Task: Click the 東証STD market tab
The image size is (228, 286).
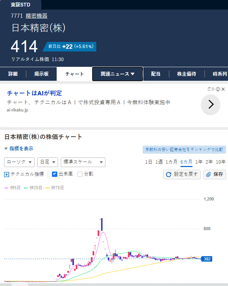Action: 20,5
